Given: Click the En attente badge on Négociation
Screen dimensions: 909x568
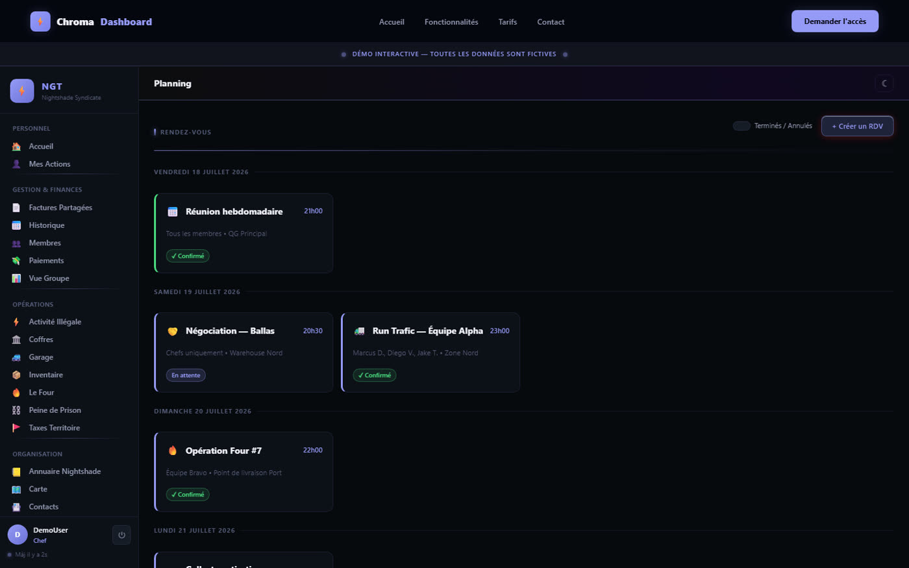Looking at the screenshot, I should (x=186, y=375).
